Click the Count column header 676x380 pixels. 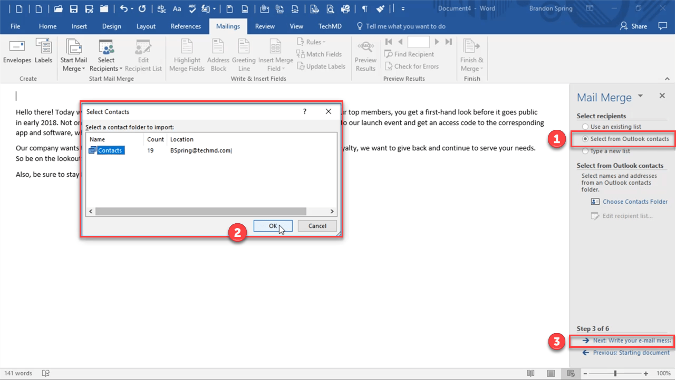(x=156, y=139)
